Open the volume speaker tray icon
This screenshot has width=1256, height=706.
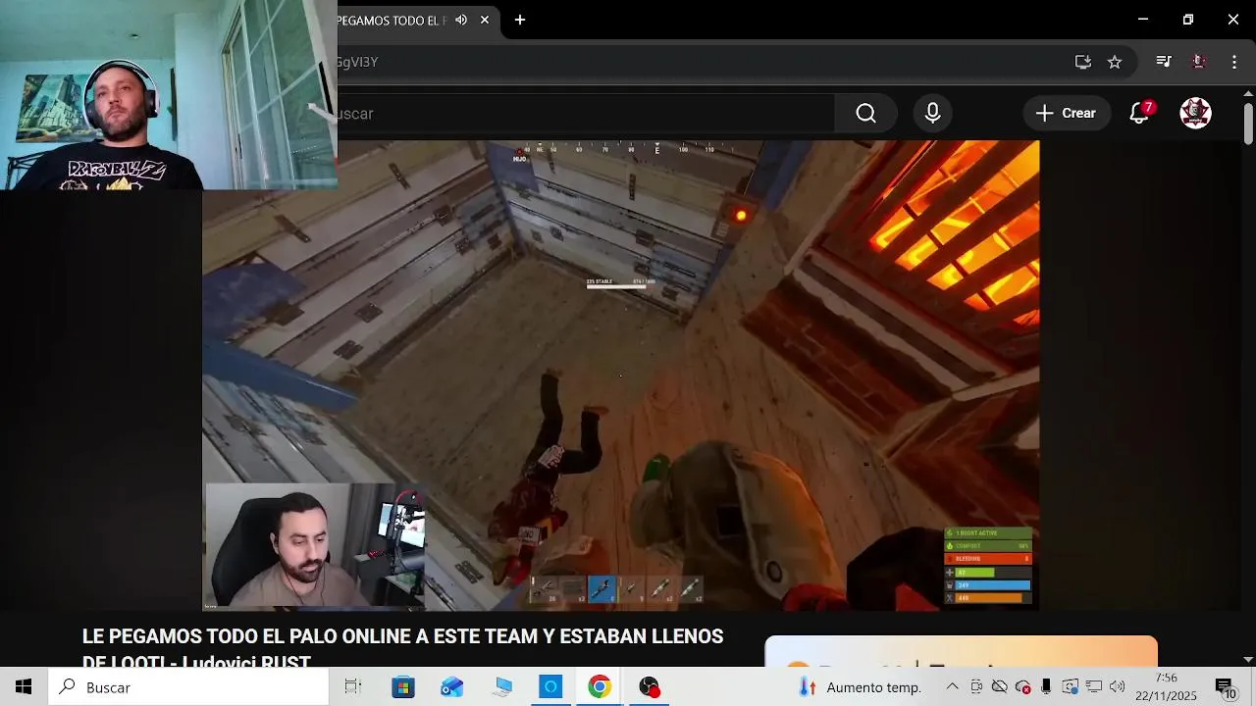tap(1117, 687)
